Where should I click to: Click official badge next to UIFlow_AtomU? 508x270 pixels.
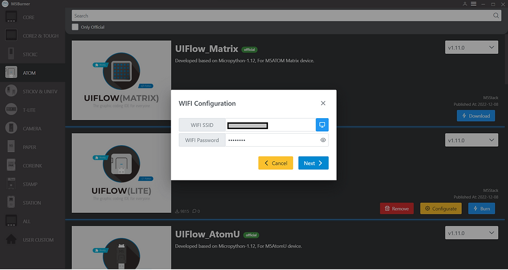[251, 235]
